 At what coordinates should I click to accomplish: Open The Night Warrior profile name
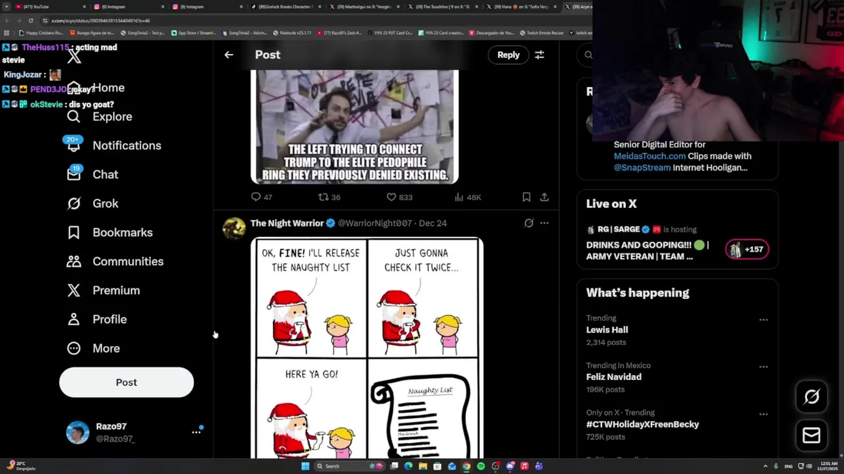click(x=287, y=223)
